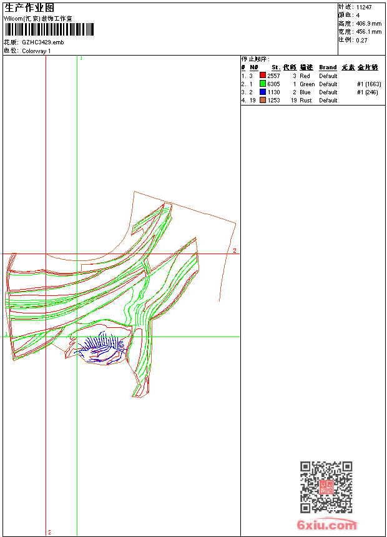Click the Brand column header

(x=328, y=67)
